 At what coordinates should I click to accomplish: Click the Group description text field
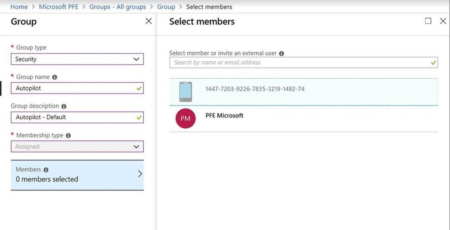point(72,117)
